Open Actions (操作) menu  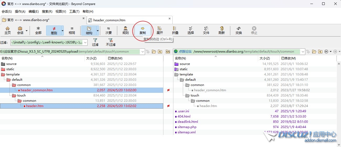point(20,12)
